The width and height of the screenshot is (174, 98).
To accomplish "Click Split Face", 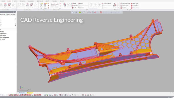I will pyautogui.click(x=124, y=8).
